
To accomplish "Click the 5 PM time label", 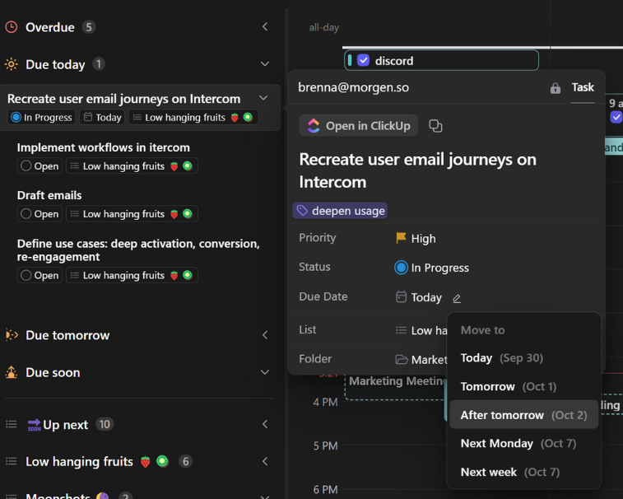I will click(x=325, y=445).
